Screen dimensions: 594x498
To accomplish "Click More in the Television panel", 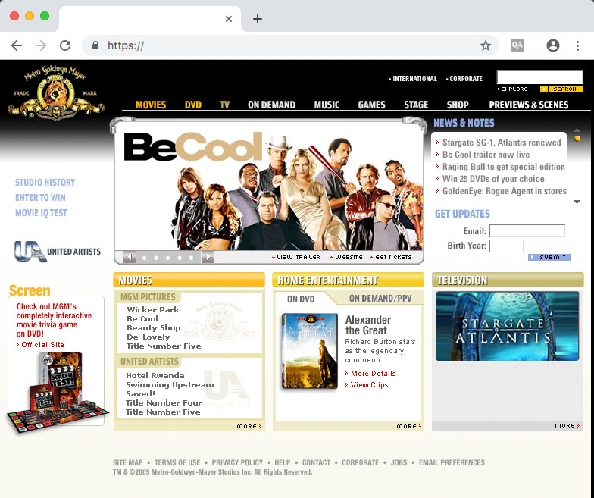I will click(x=567, y=426).
